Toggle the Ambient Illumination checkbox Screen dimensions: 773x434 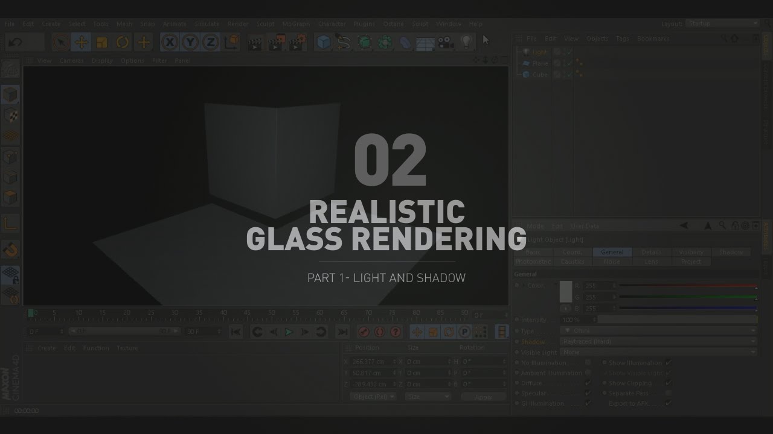click(588, 373)
